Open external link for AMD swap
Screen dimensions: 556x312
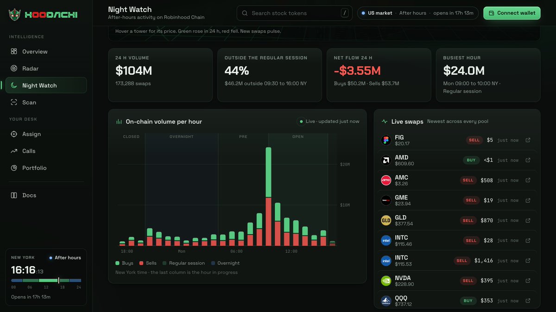click(x=528, y=160)
